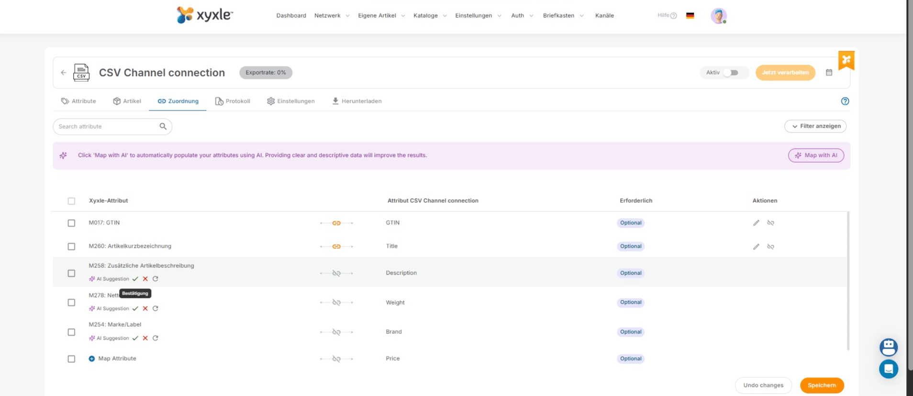
Task: Open the Eigene Artikel menu dropdown
Action: click(x=381, y=16)
